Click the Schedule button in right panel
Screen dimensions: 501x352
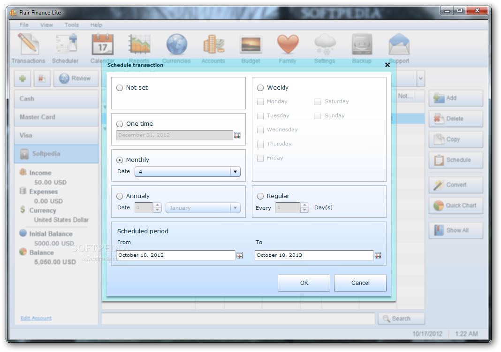click(x=455, y=160)
